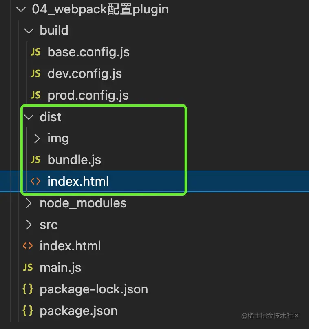The image size is (309, 329).
Task: Open base.config.js file
Action: coord(88,52)
